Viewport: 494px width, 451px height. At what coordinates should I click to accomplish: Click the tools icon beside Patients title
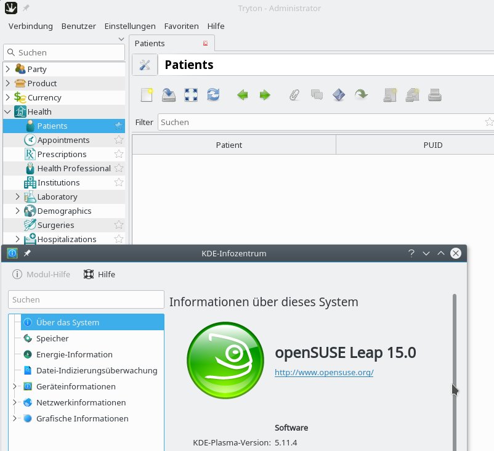[145, 65]
